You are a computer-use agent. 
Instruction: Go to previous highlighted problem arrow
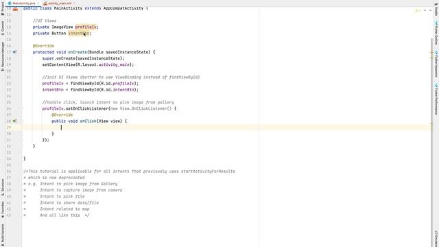pyautogui.click(x=425, y=10)
